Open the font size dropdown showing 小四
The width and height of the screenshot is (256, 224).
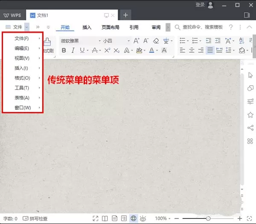coord(116,41)
